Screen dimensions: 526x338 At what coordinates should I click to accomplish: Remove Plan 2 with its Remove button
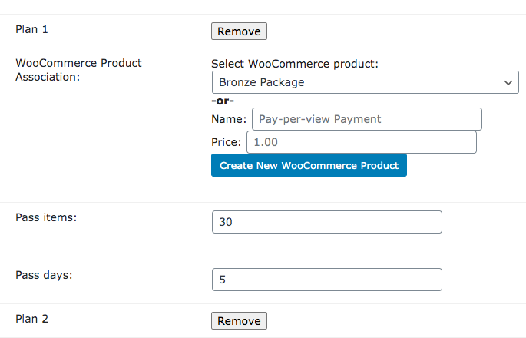coord(239,321)
